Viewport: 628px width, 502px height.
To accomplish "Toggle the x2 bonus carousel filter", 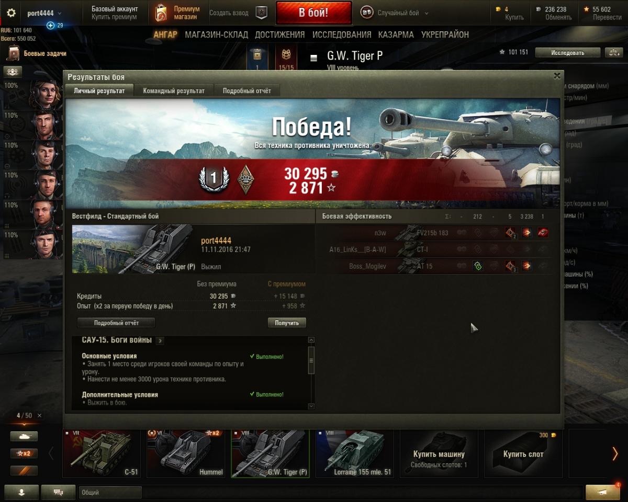I will pyautogui.click(x=24, y=453).
